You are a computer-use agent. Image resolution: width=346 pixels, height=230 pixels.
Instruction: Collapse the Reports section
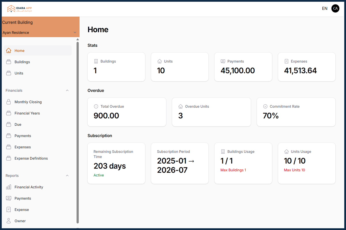coord(67,176)
